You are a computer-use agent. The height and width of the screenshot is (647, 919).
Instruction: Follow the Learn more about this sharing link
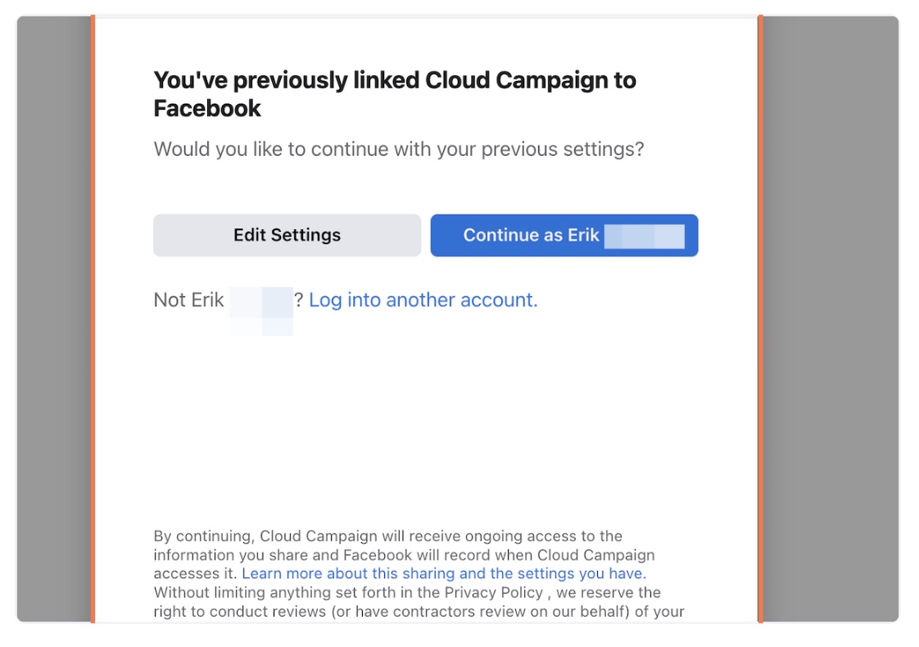(x=443, y=574)
